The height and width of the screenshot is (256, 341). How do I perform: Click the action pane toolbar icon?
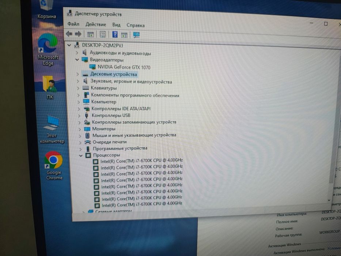[124, 35]
